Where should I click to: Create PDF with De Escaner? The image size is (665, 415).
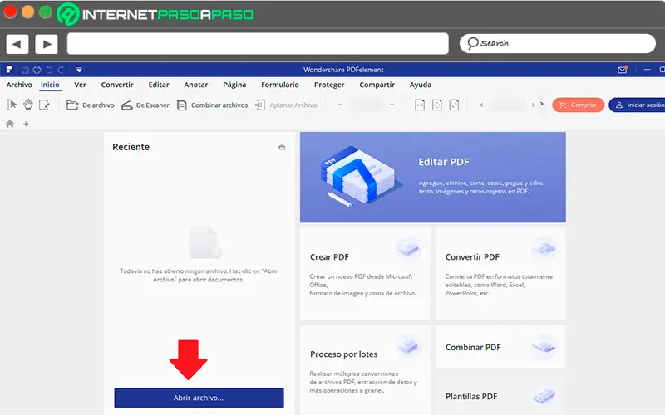(145, 105)
